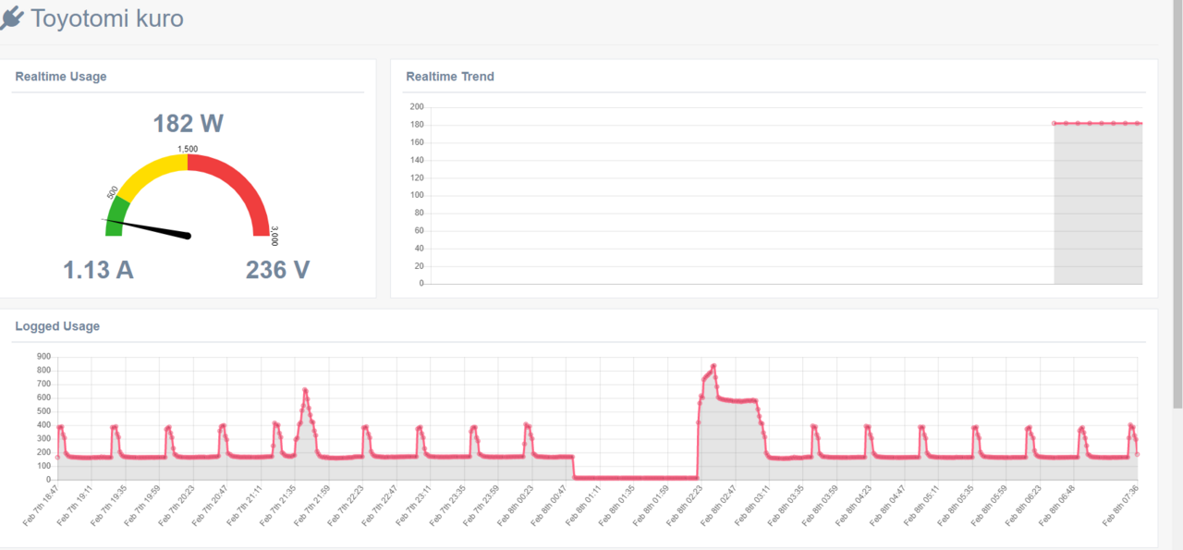
Task: Click the 3,000 label on the gauge
Action: [x=274, y=237]
